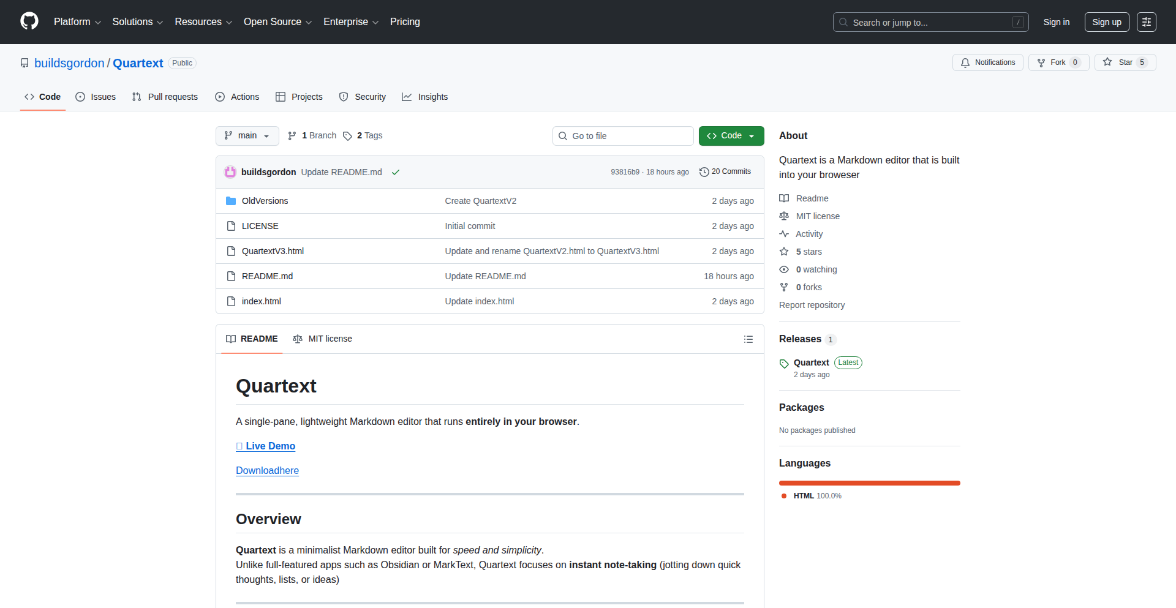Click the HTML language bar
The height and width of the screenshot is (608, 1176).
[869, 483]
